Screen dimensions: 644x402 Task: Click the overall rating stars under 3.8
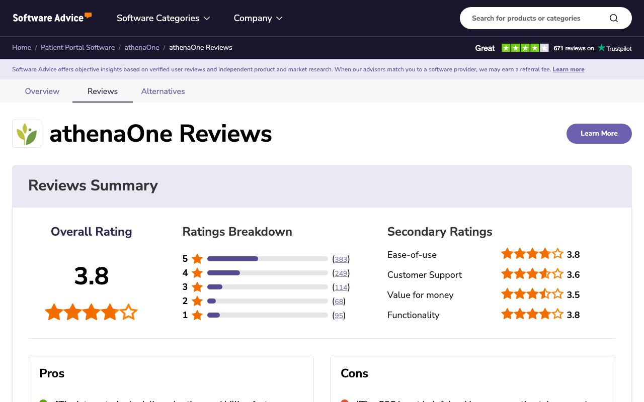pyautogui.click(x=91, y=312)
